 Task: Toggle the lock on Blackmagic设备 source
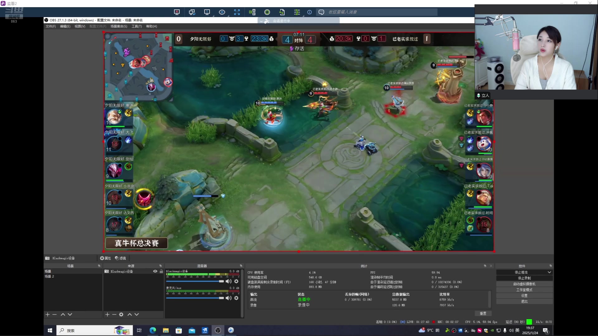point(161,272)
